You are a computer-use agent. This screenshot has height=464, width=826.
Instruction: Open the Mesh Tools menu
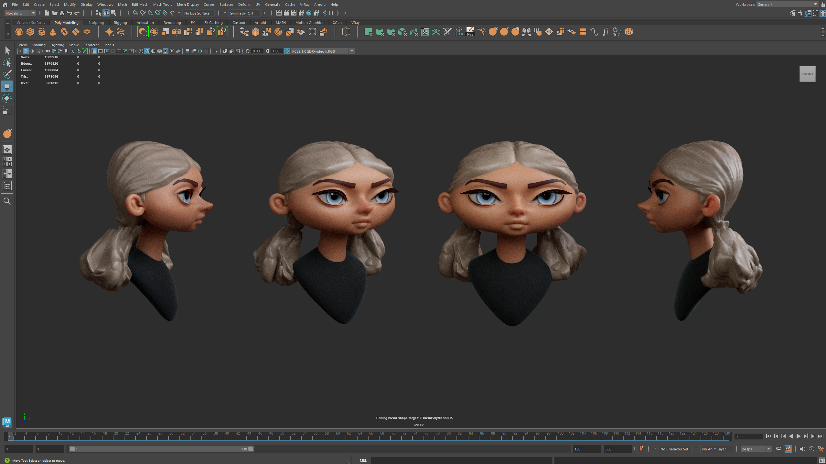[162, 5]
